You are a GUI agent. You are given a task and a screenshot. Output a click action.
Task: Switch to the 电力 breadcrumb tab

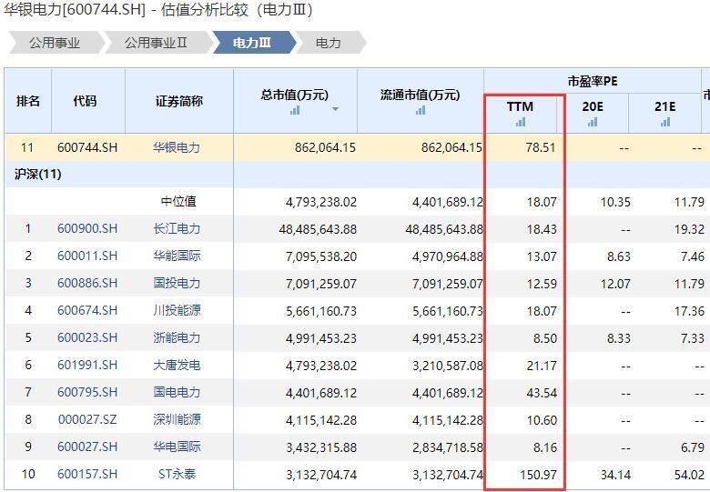(x=329, y=43)
